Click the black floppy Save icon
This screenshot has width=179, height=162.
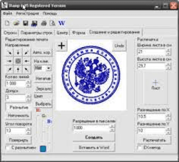point(26,23)
